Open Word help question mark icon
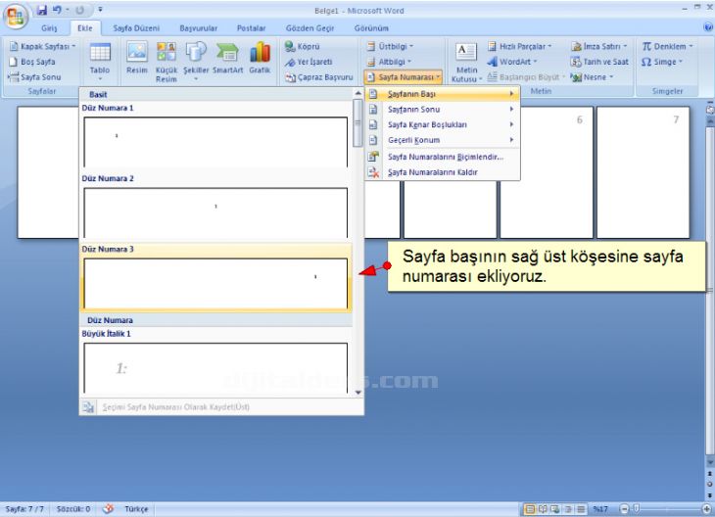This screenshot has width=715, height=517. point(708,27)
